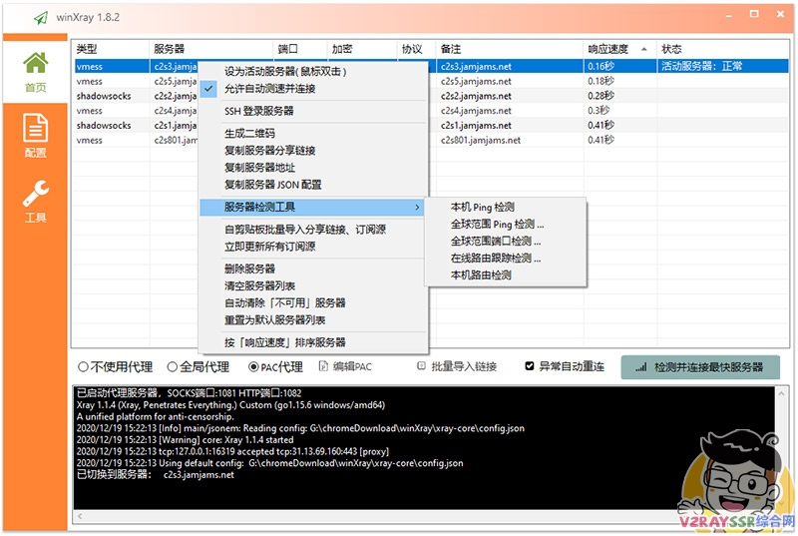The width and height of the screenshot is (798, 536).
Task: Select PAC代理 radio button
Action: tap(253, 366)
